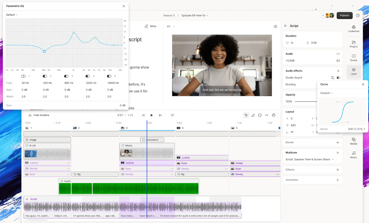Viewport: 369px width, 223px height.
Task: Open the Project sidebar panel
Action: (x=354, y=44)
